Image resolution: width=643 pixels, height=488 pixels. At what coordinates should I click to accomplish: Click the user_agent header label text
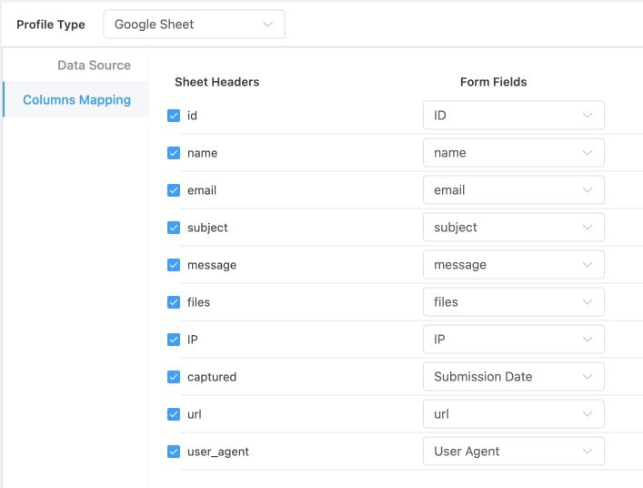point(217,452)
